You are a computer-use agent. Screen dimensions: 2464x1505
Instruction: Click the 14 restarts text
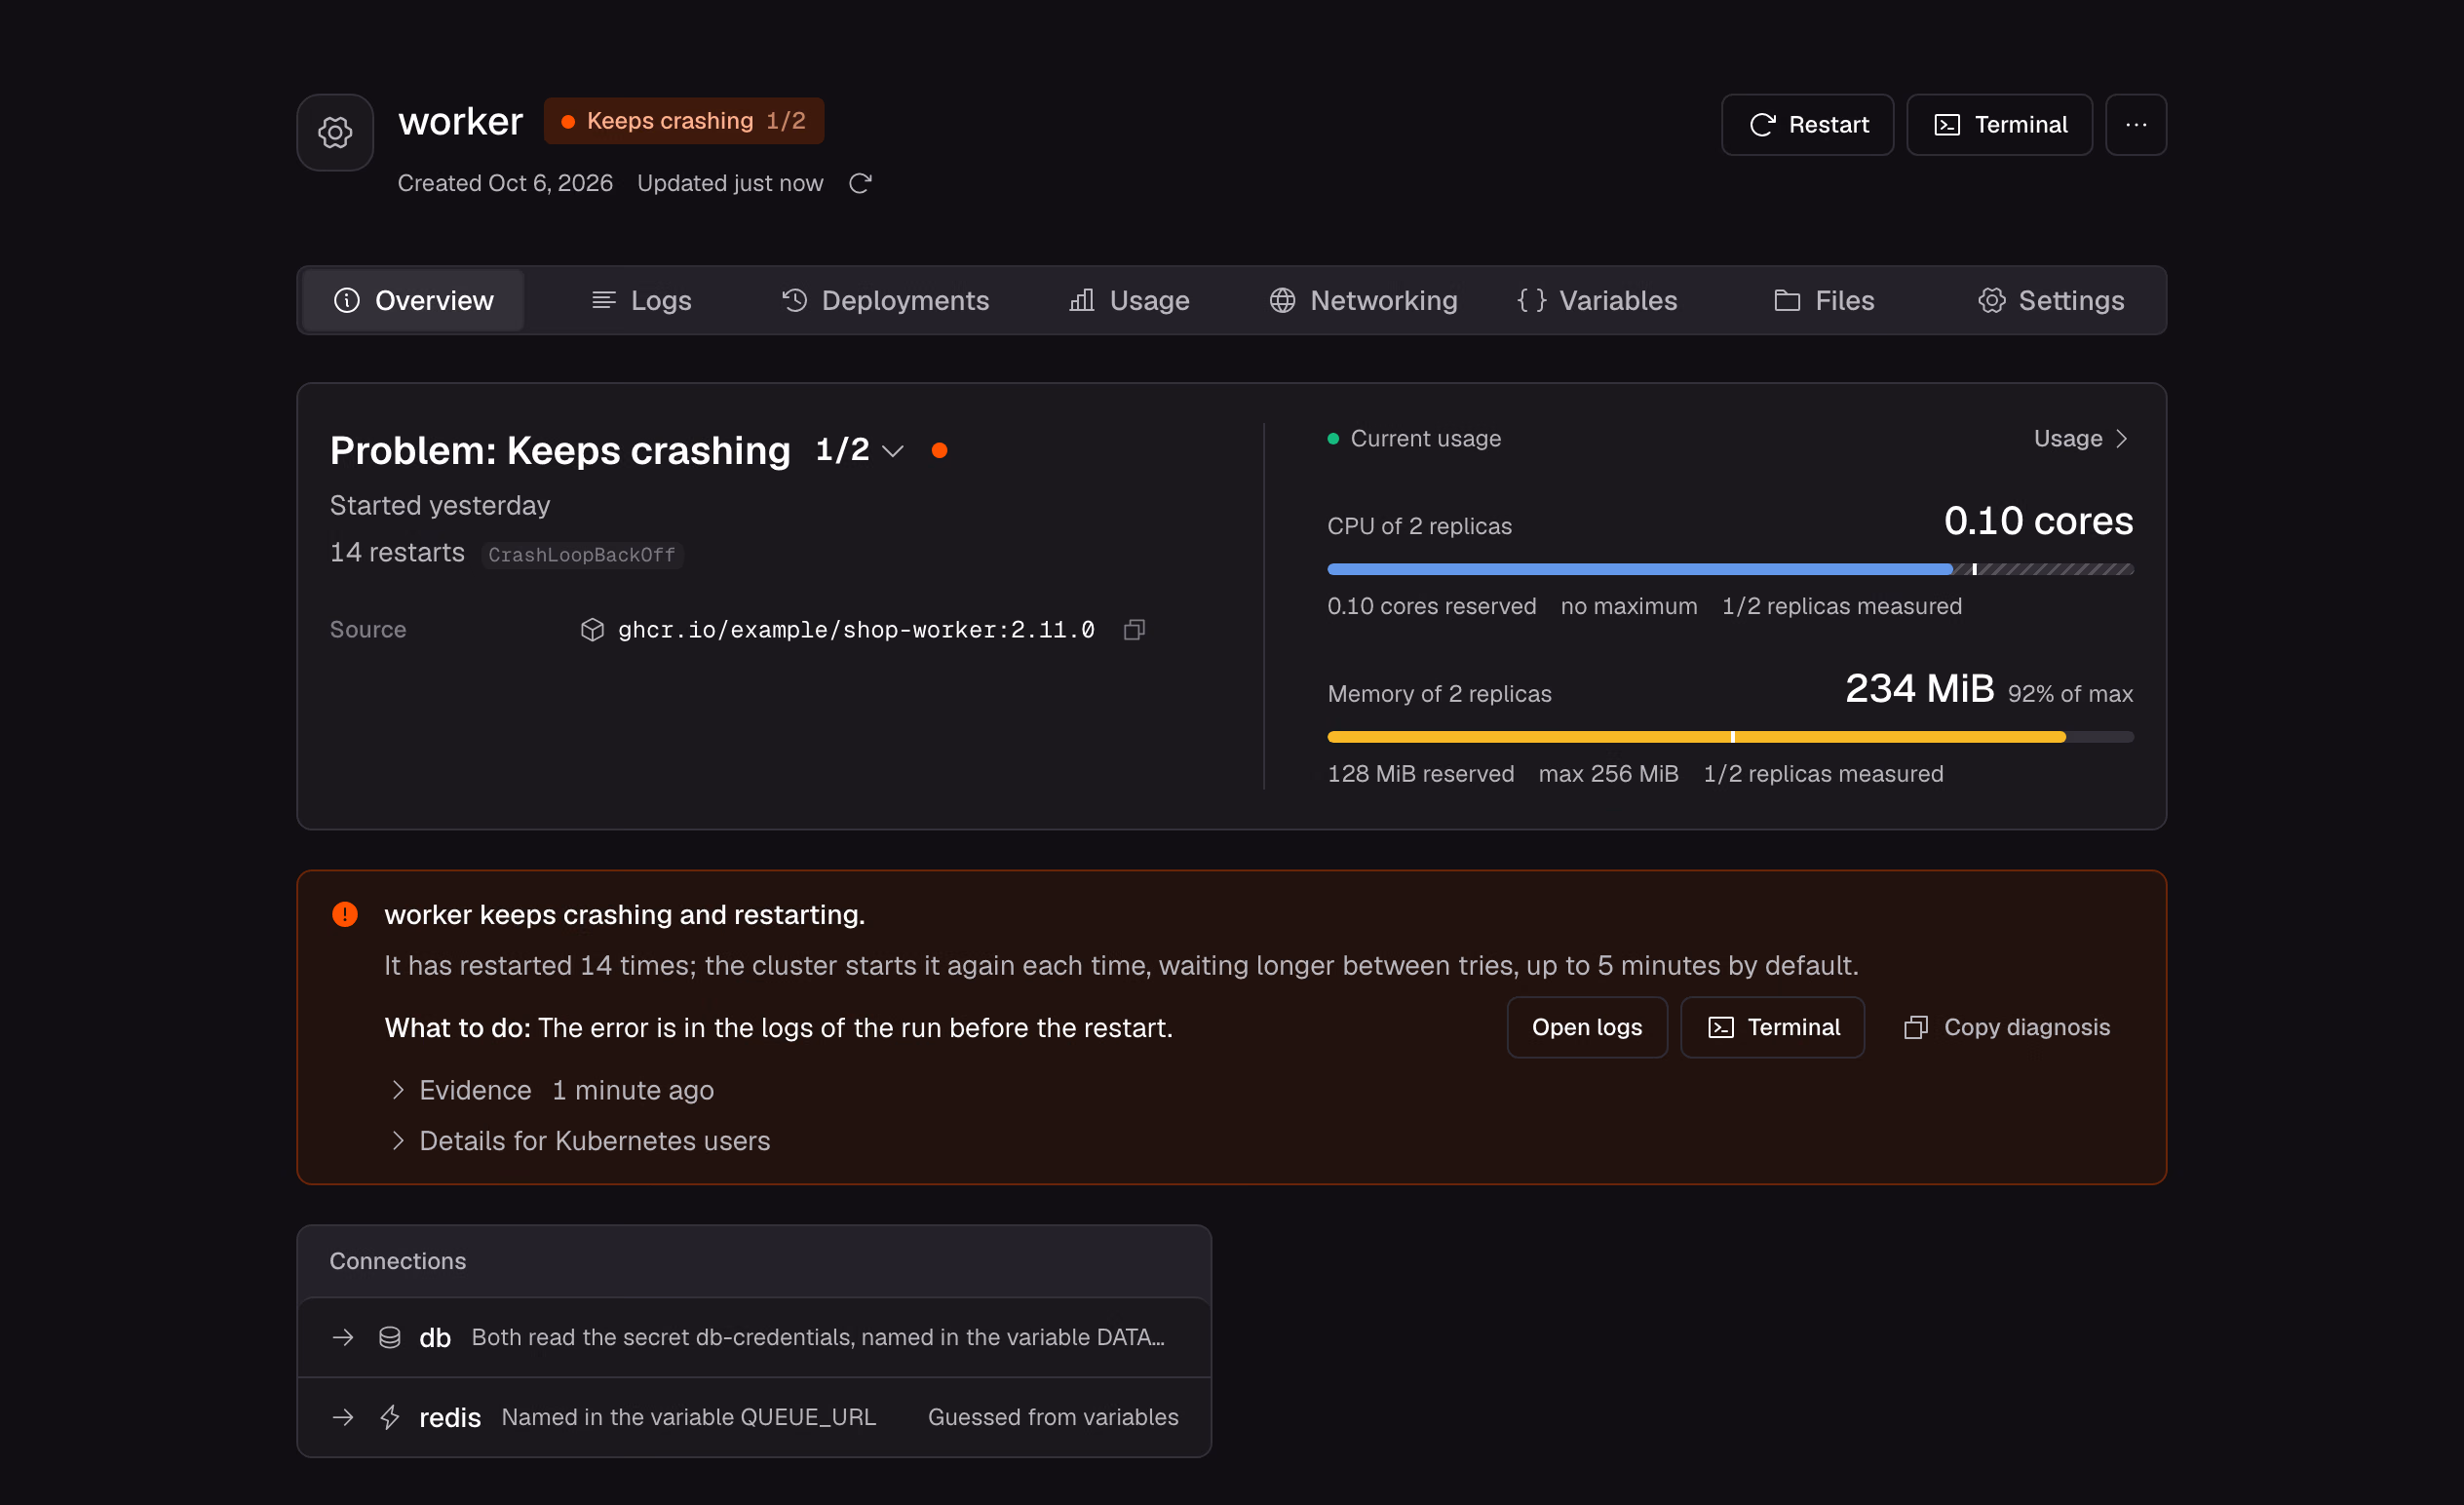tap(397, 553)
